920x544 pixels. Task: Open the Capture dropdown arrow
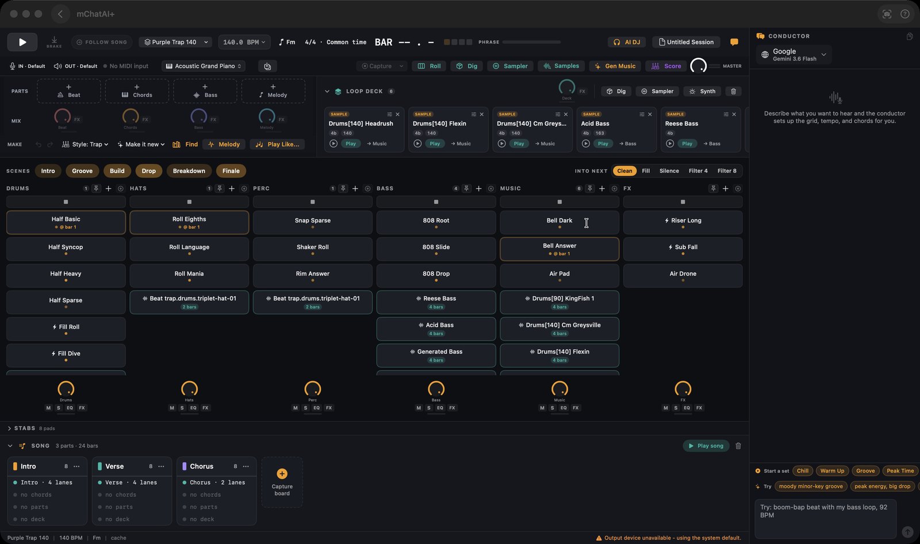pyautogui.click(x=401, y=66)
